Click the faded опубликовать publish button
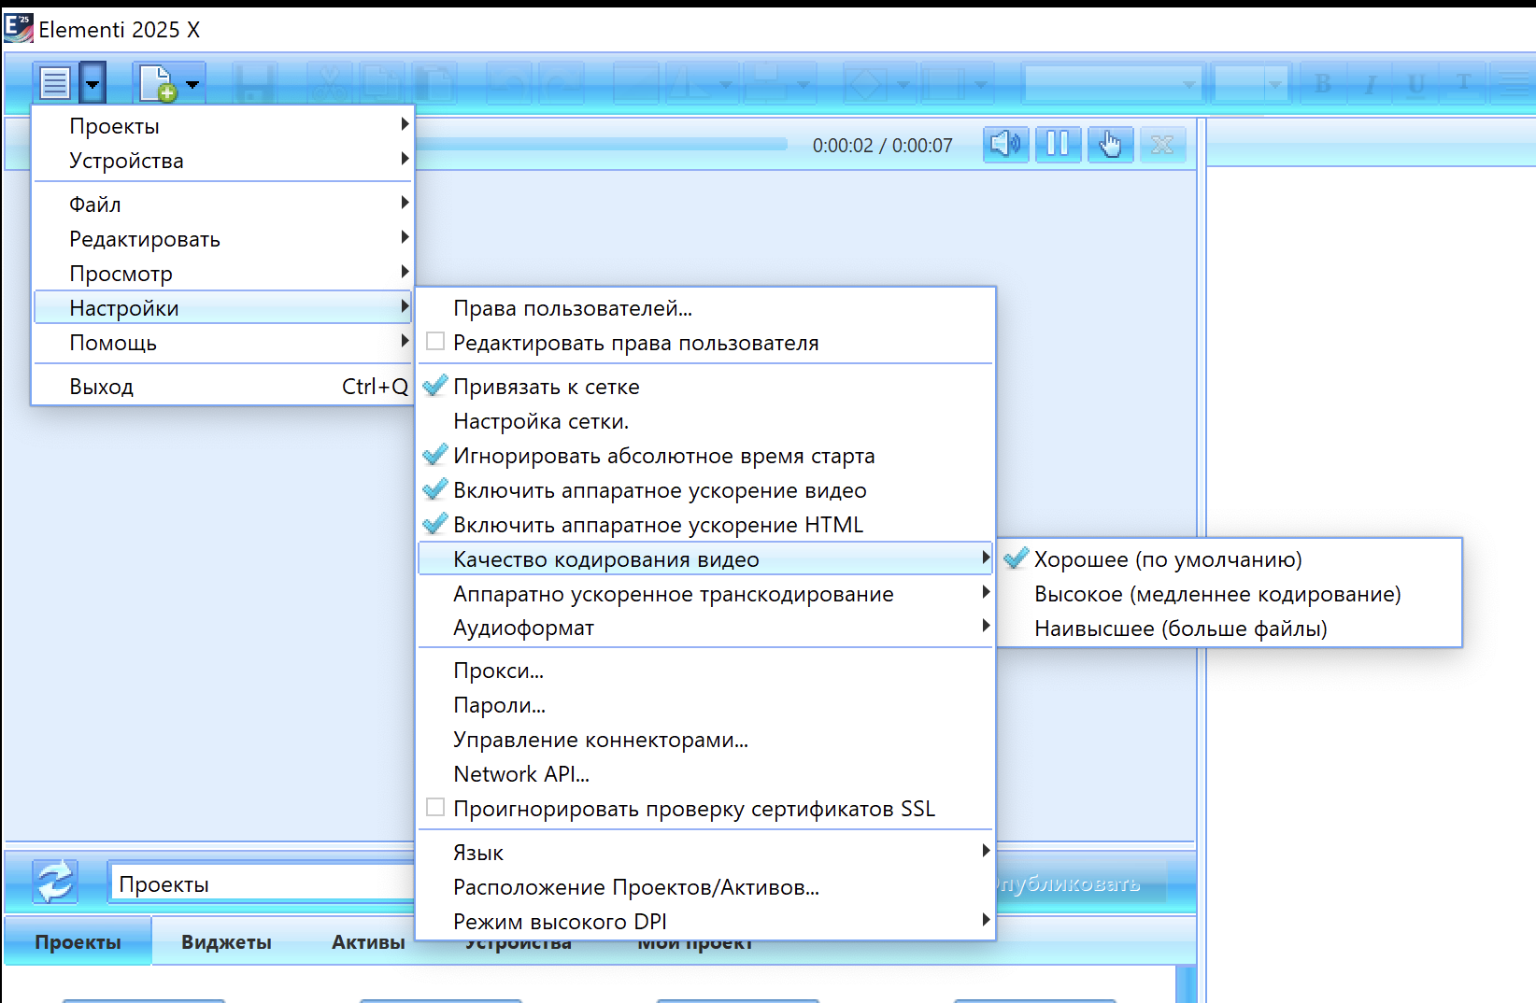The width and height of the screenshot is (1536, 1003). [1082, 883]
